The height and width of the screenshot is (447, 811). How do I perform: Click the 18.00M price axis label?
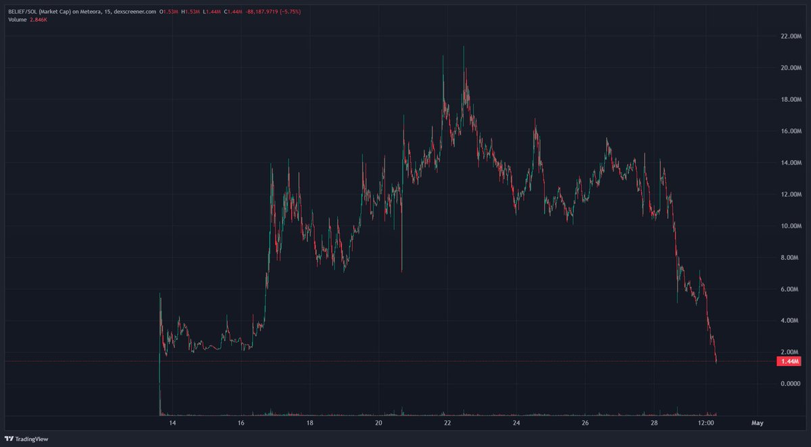click(790, 99)
